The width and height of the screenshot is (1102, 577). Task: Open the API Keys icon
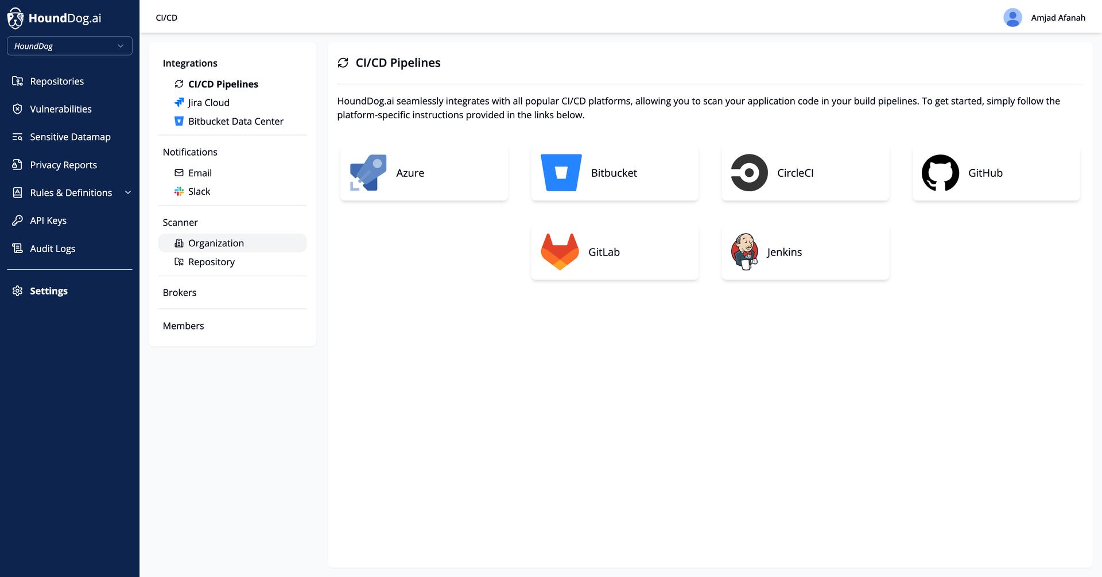(x=17, y=220)
